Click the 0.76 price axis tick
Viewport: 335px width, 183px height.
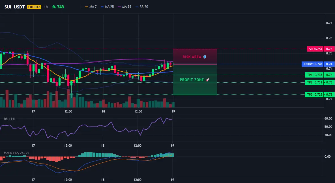point(329,38)
